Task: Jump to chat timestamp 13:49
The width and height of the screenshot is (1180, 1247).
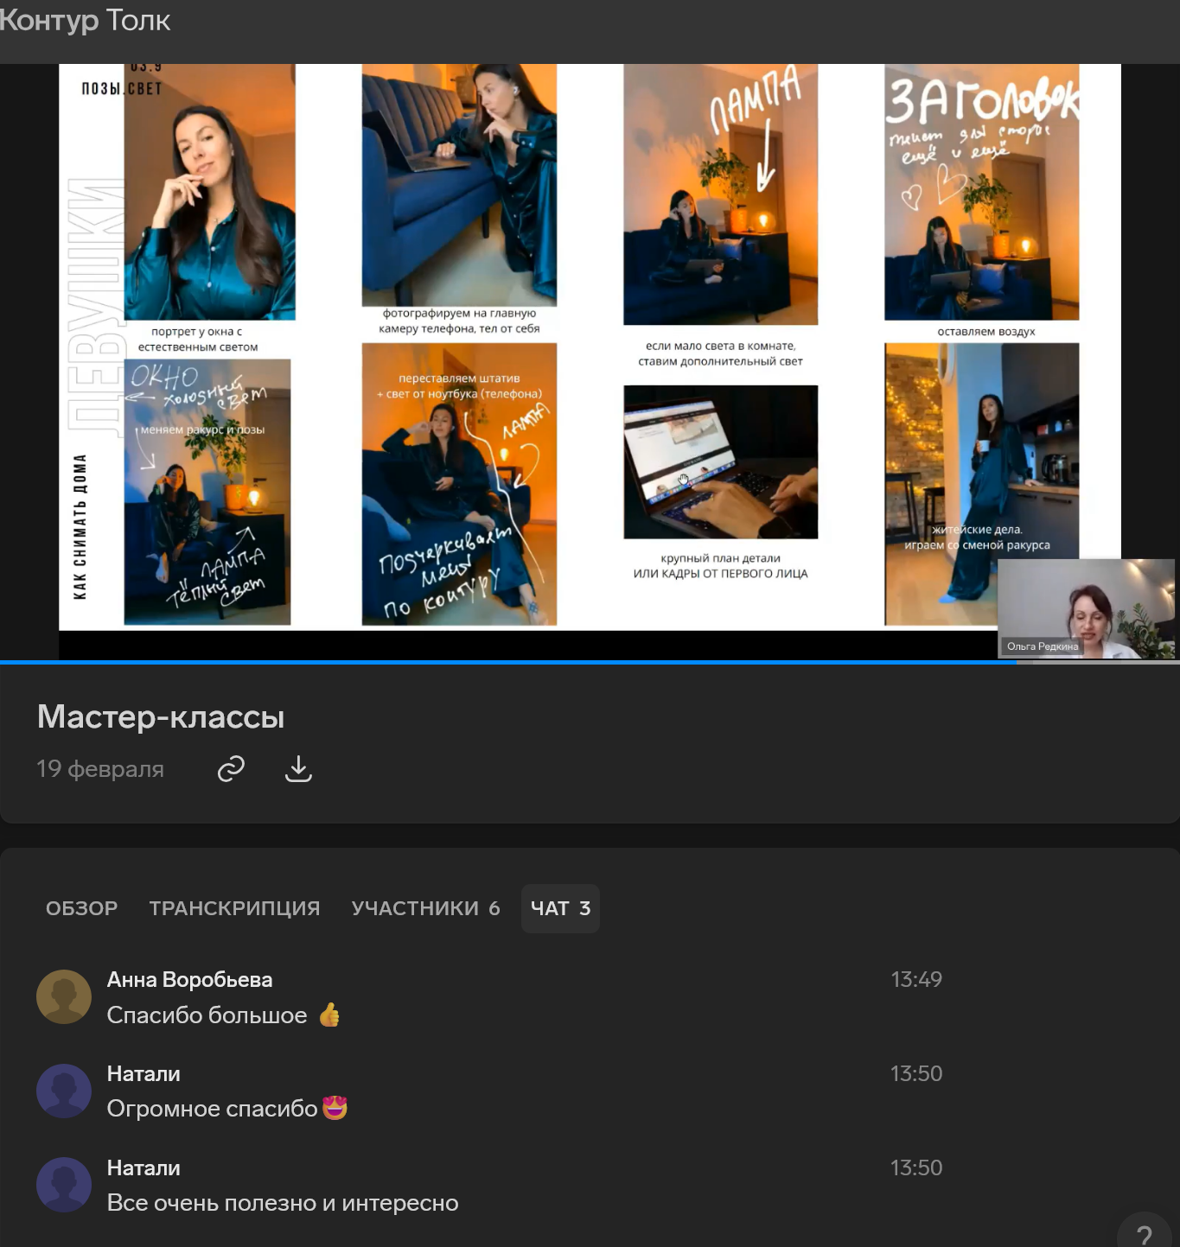Action: tap(916, 979)
